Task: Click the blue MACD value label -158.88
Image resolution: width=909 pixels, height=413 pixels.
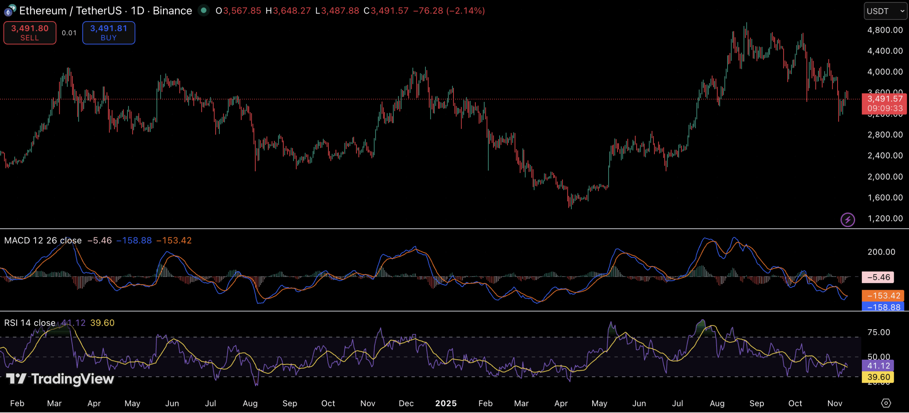Action: pyautogui.click(x=883, y=307)
